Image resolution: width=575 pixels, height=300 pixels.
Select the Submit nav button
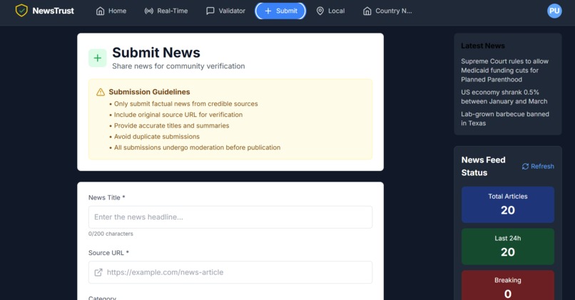coord(280,11)
